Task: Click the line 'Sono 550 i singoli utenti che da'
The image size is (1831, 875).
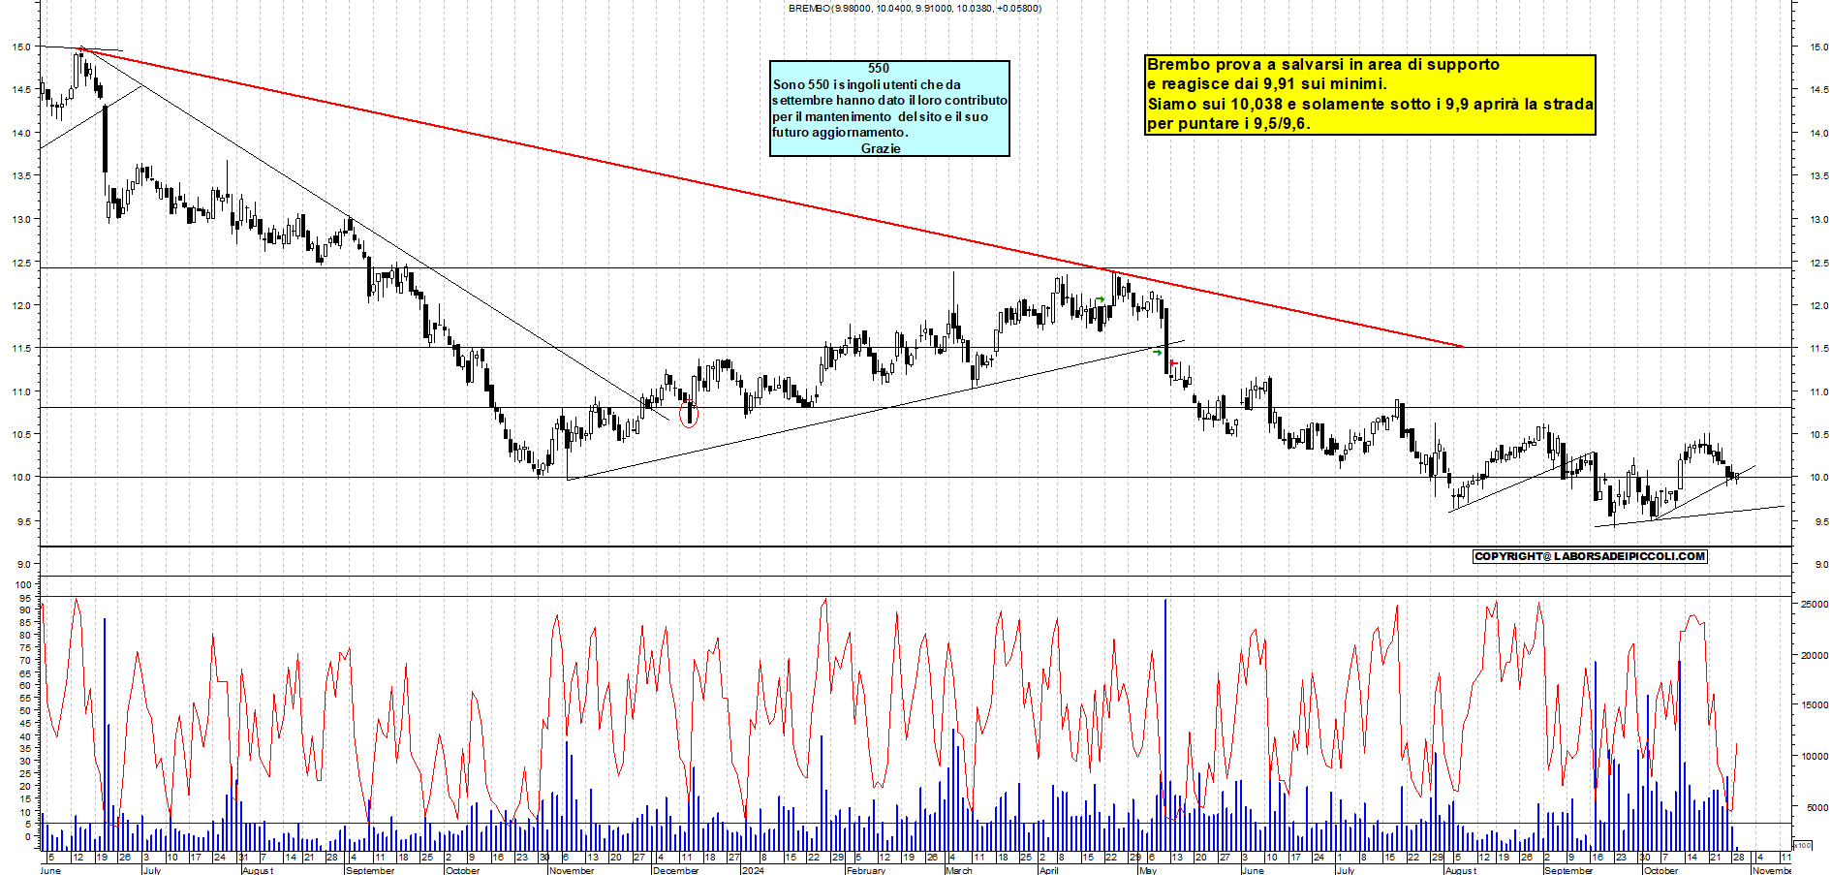Action: click(867, 84)
